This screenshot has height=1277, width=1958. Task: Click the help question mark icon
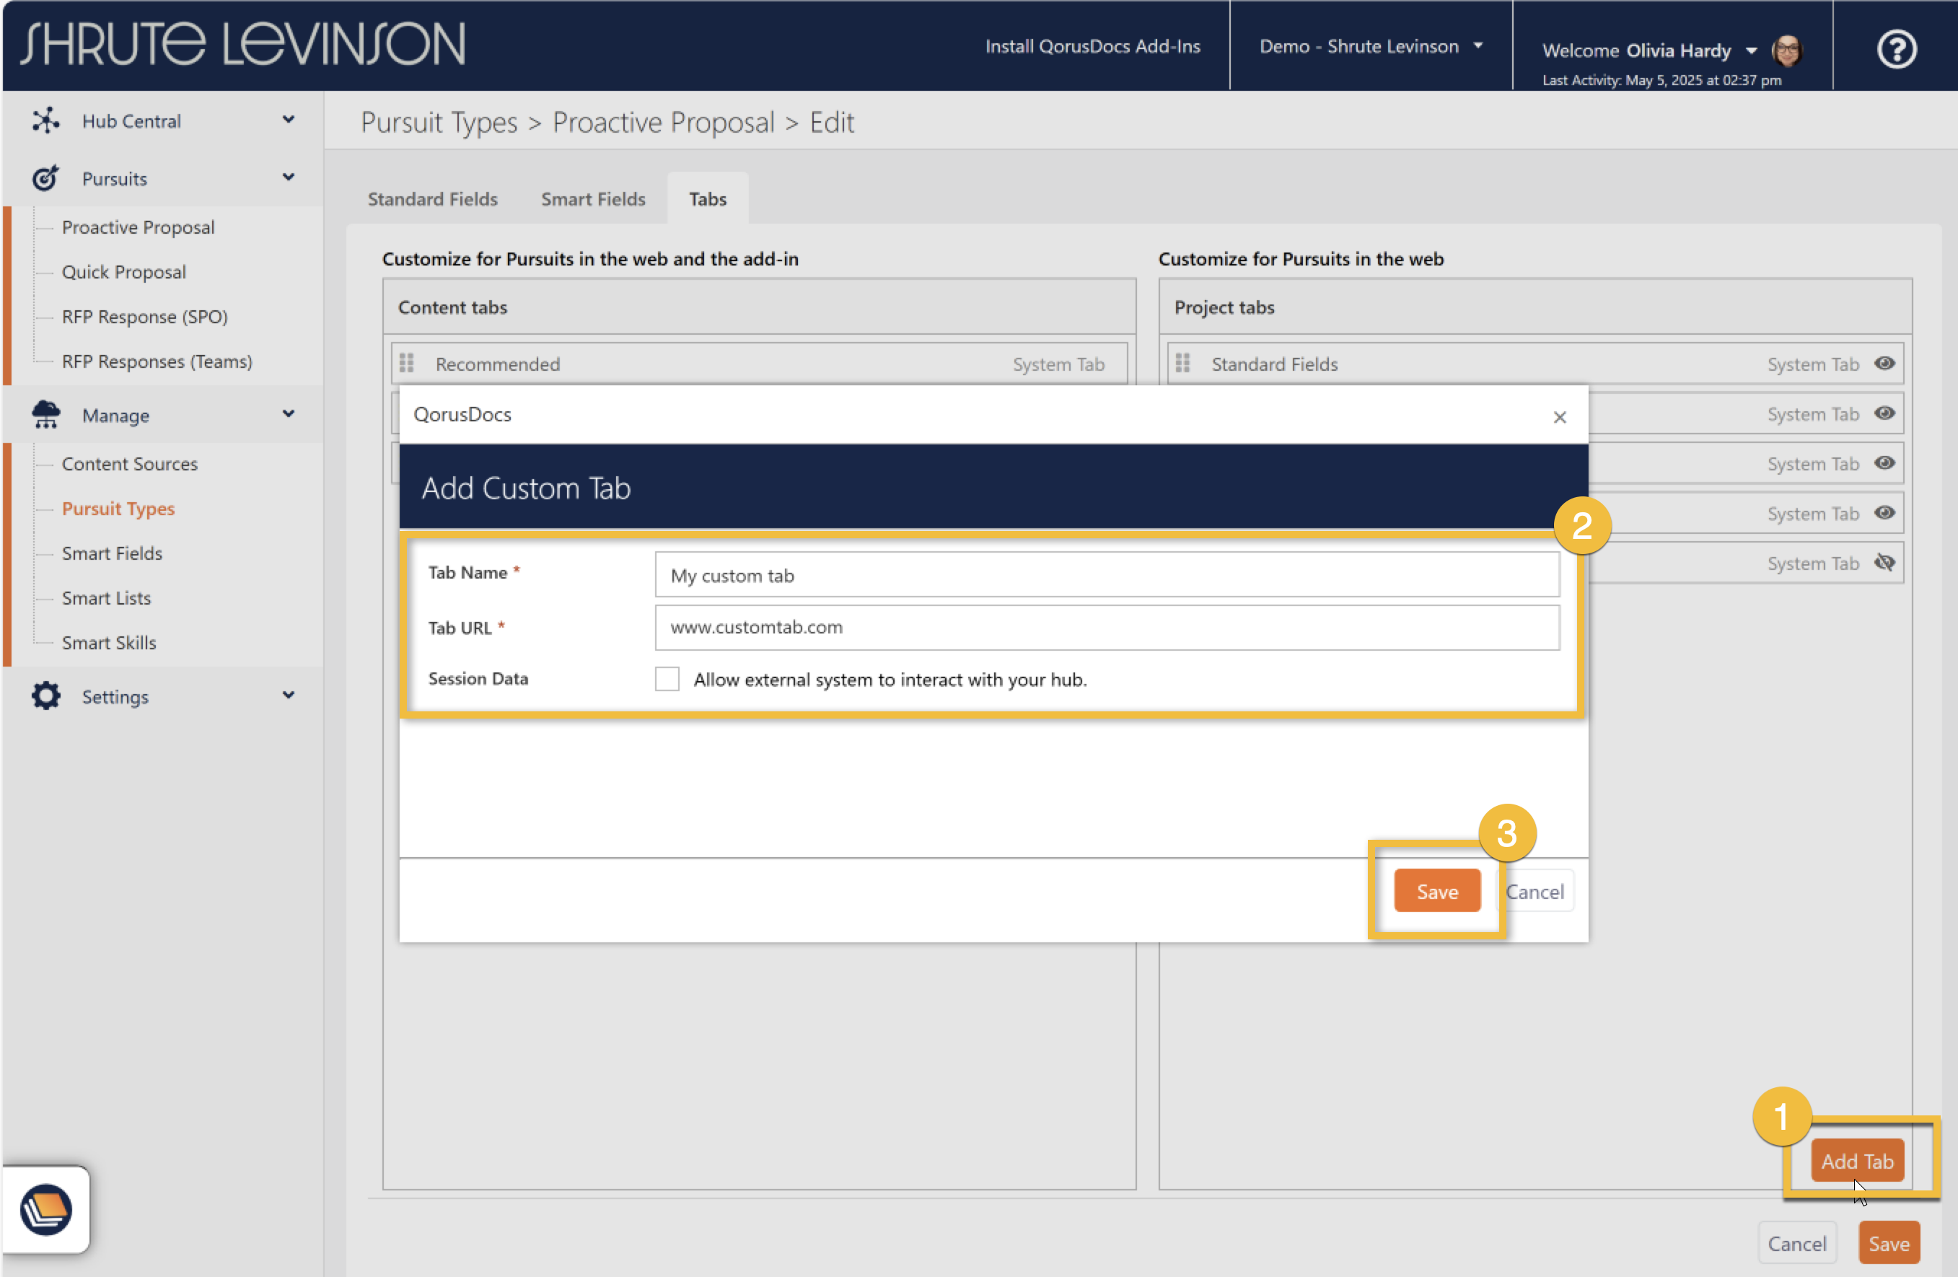[x=1896, y=48]
